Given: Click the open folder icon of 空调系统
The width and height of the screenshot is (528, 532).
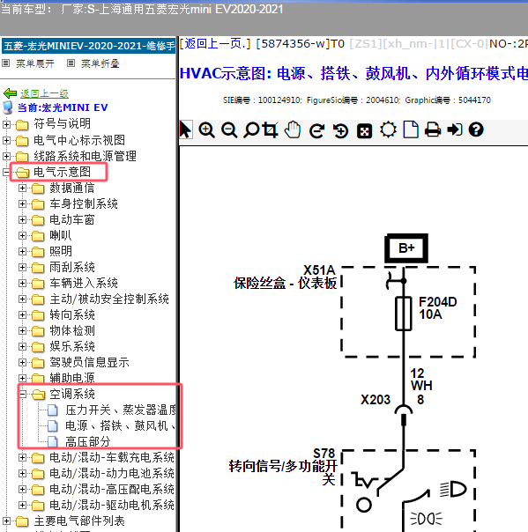Looking at the screenshot, I should (39, 395).
